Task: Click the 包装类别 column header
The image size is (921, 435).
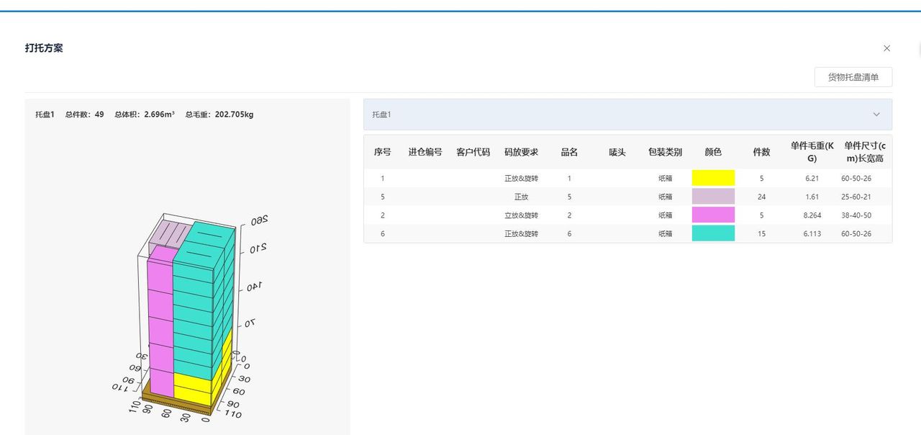Action: click(665, 151)
